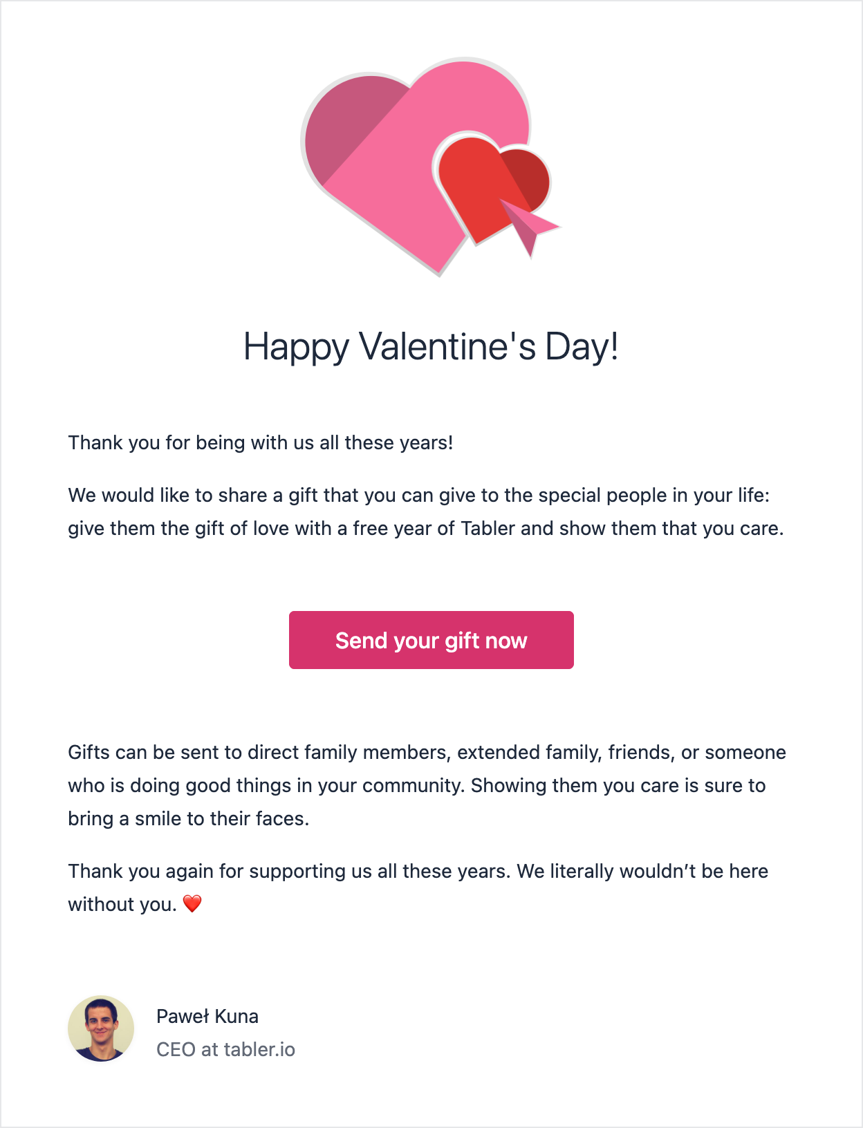
Task: Open the tabler.io link
Action: pos(259,1049)
